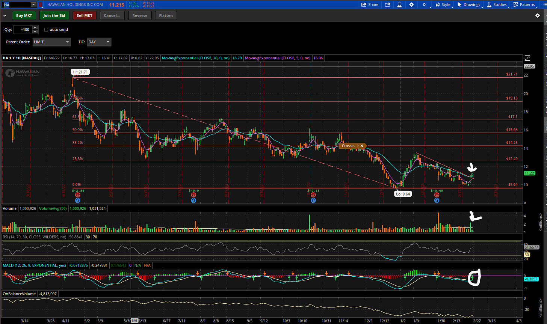
Task: Click the Sell MKT button
Action: pos(85,15)
